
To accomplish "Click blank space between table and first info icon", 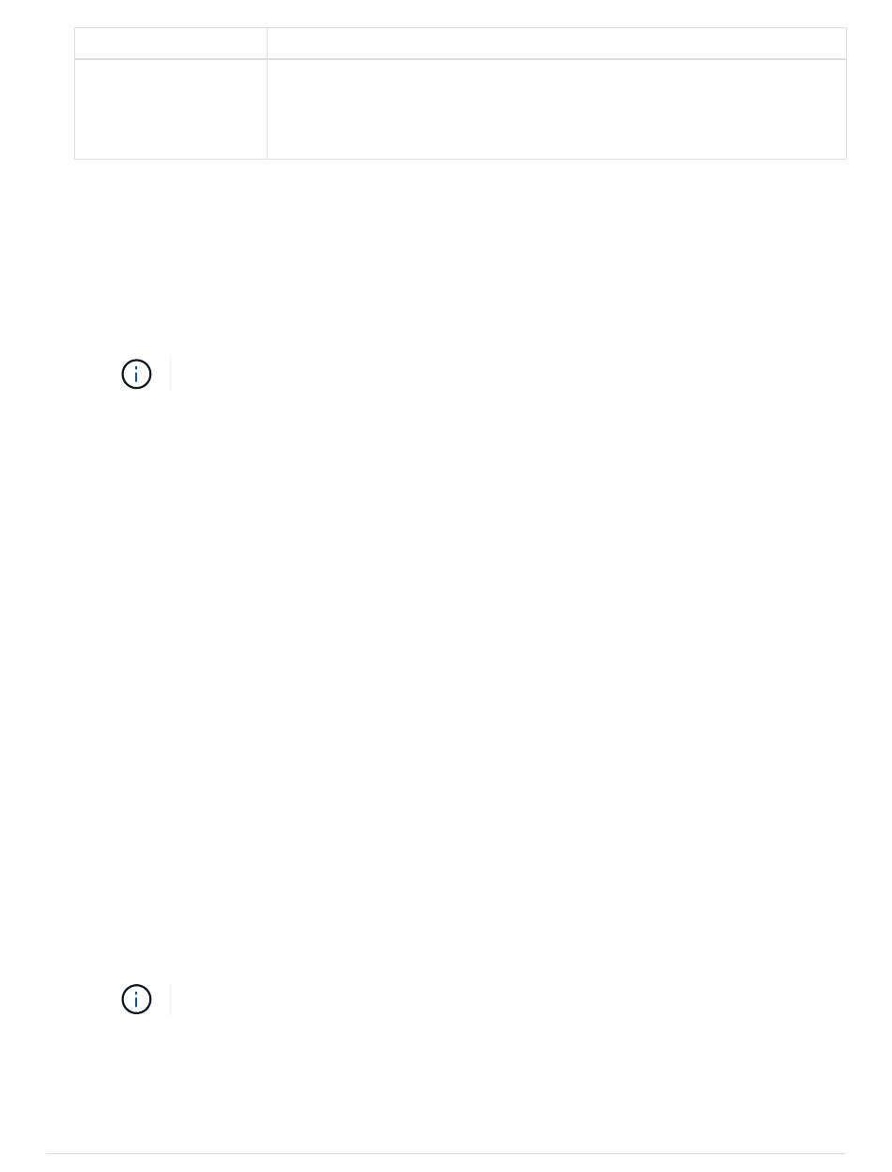I will point(446,258).
